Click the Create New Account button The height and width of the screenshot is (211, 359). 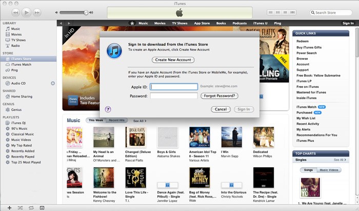pyautogui.click(x=173, y=60)
